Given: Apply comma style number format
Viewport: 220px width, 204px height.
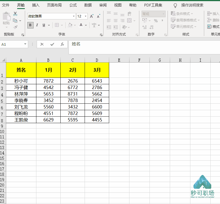Looking at the screenshot, I should (x=162, y=21).
